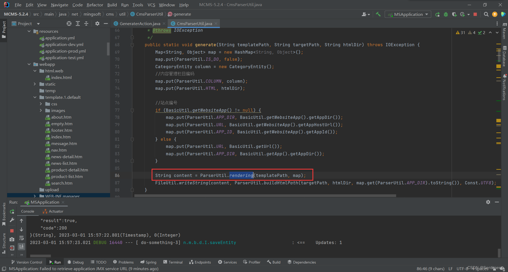Click the Debug MSApplication bug icon
Viewport: 508px width, 272px height.
tap(446, 14)
